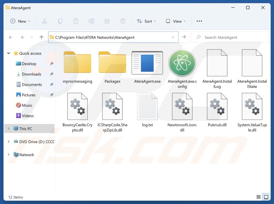Select the Newtonsoft.Json.dll file icon
The width and height of the screenshot is (274, 204).
tap(182, 106)
